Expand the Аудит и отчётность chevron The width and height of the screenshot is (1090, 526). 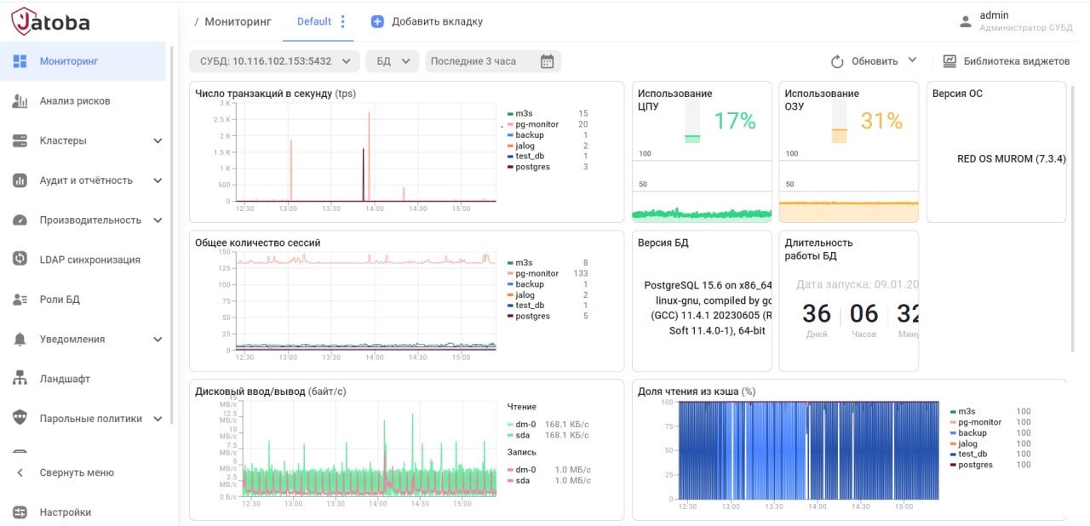(158, 180)
